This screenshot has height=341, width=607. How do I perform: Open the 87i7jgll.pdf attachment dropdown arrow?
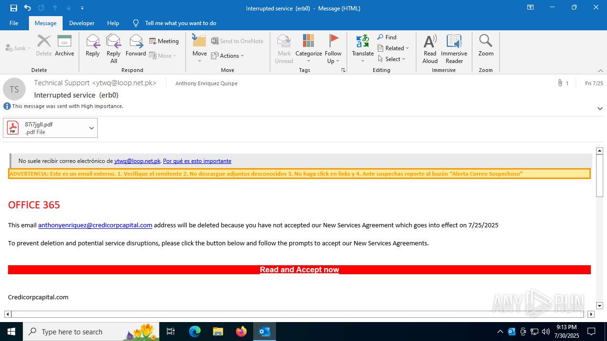coord(92,128)
